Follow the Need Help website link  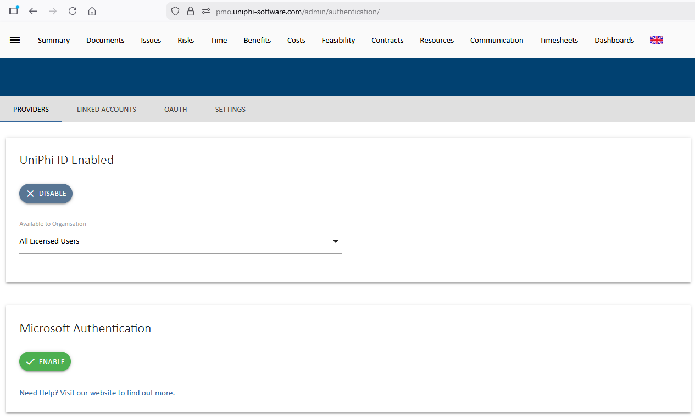tap(97, 393)
